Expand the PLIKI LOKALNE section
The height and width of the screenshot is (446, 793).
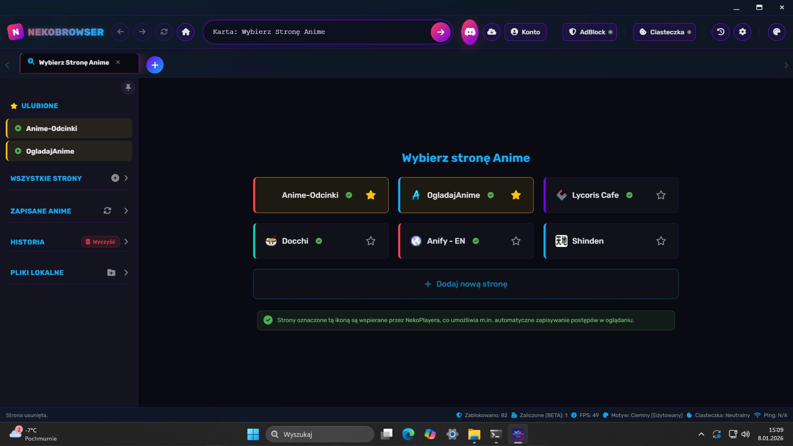pos(126,272)
